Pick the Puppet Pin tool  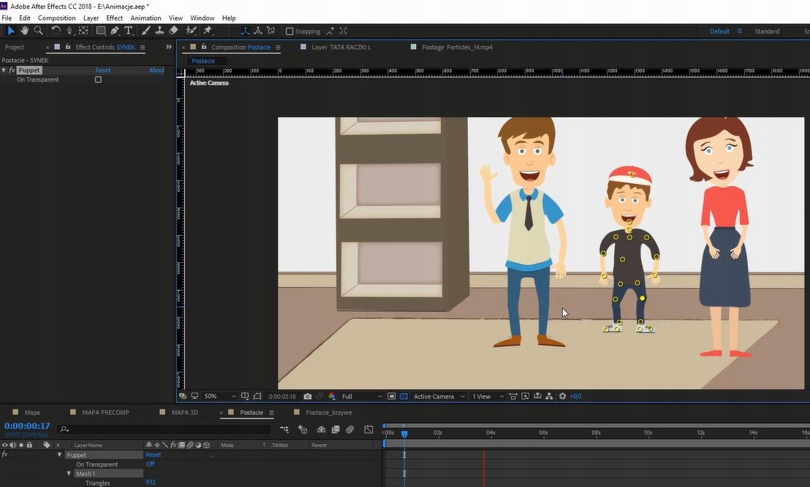(x=208, y=31)
